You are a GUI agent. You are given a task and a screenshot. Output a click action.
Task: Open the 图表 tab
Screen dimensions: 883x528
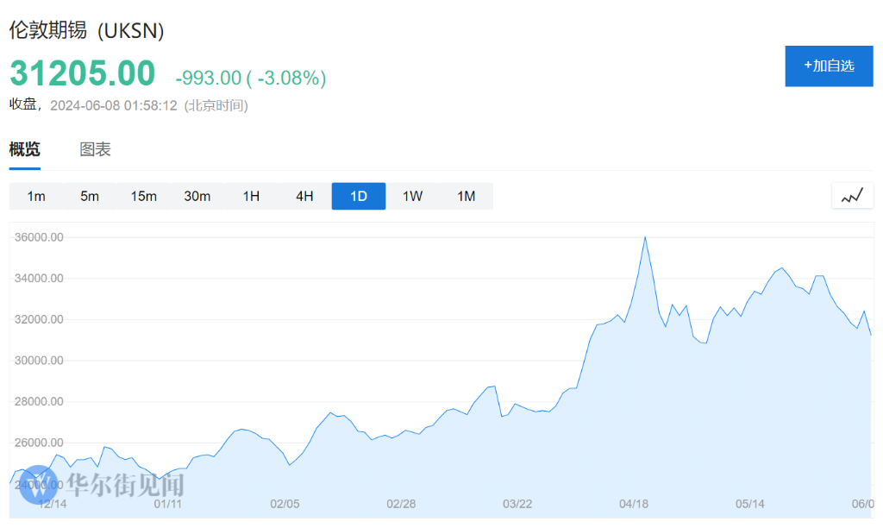coord(96,149)
